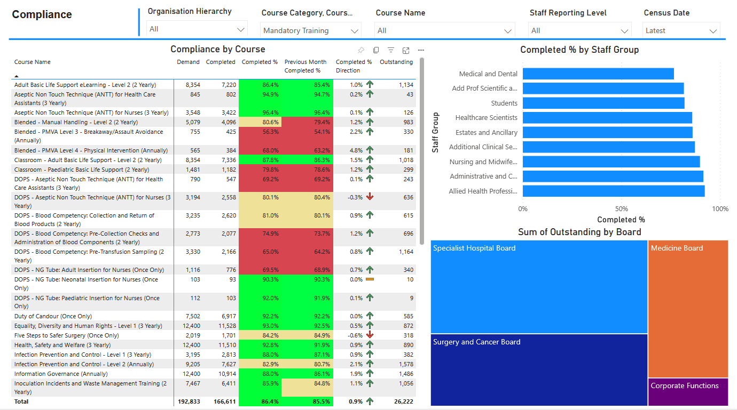Sort table by Demand column header
This screenshot has width=737, height=410.
(188, 62)
